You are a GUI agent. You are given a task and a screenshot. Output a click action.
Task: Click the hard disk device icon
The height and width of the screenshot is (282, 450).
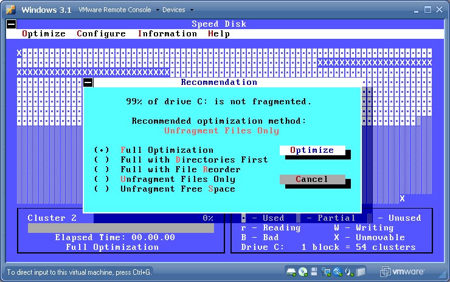click(x=291, y=271)
